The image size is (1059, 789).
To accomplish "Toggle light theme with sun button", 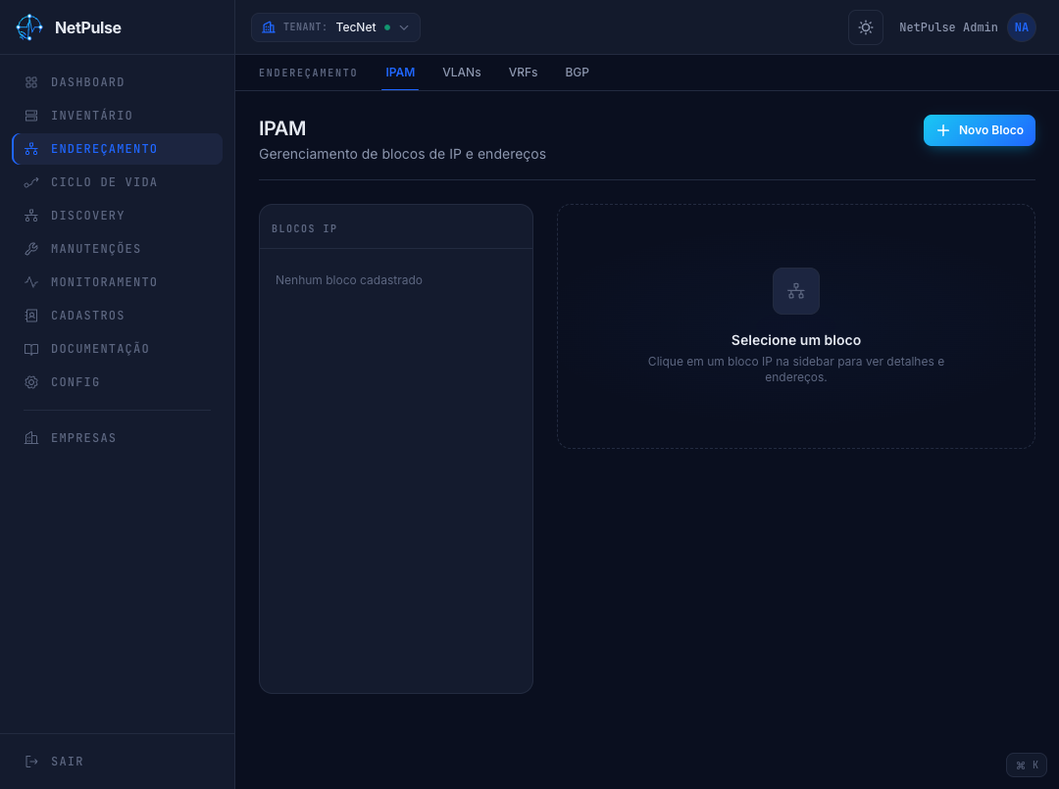I will (865, 27).
